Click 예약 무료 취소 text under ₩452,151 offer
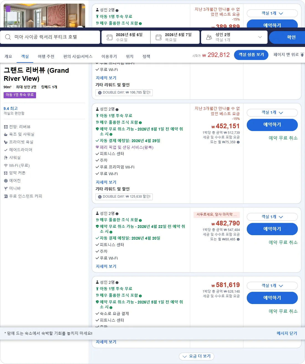Viewport: 305px width, 364px height. pos(283,138)
